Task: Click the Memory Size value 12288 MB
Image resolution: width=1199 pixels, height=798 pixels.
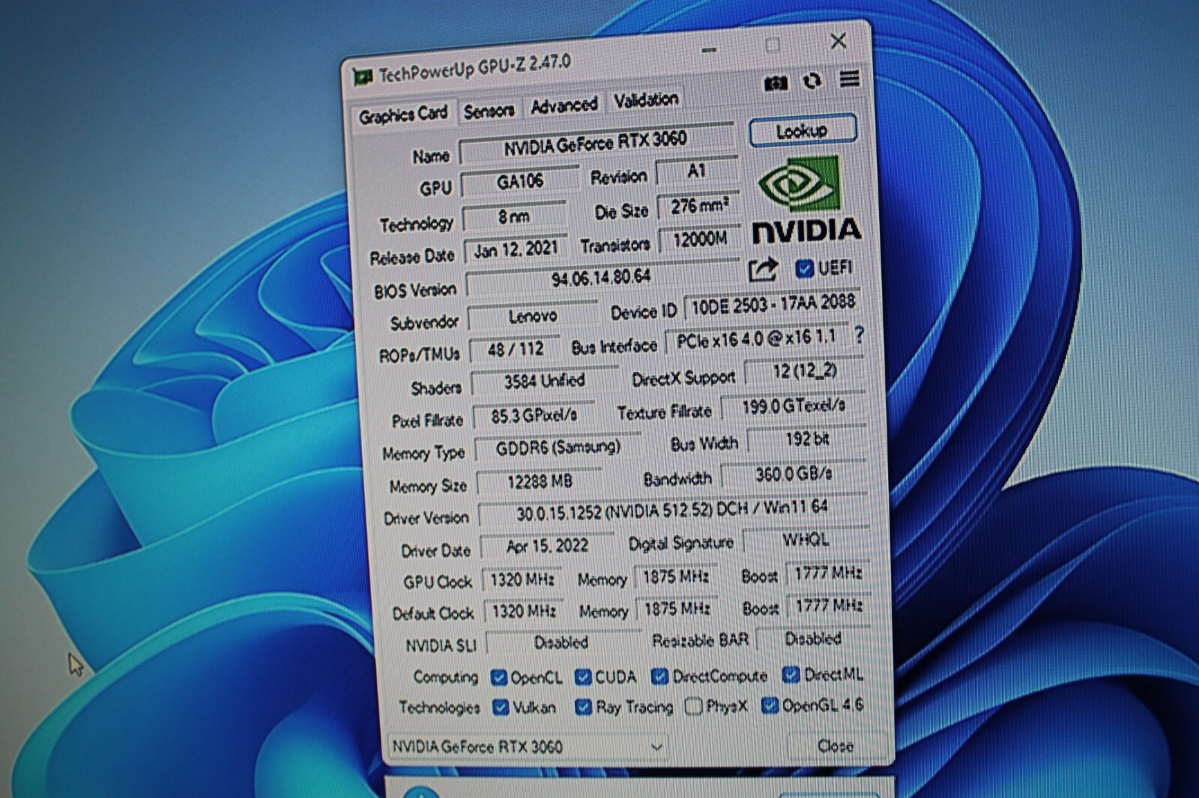Action: point(540,481)
